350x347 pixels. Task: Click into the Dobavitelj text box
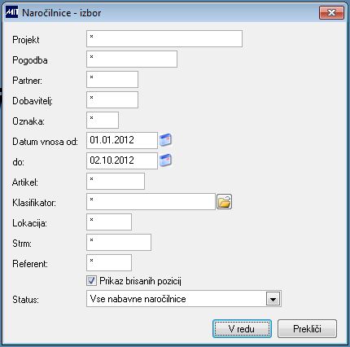(112, 99)
